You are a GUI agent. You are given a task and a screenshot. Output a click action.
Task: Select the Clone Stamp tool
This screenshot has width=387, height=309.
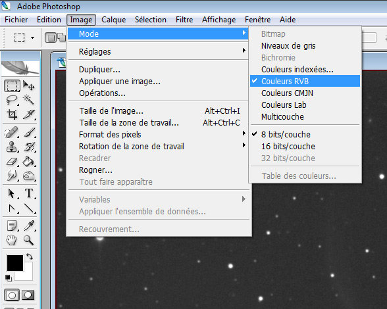point(12,147)
